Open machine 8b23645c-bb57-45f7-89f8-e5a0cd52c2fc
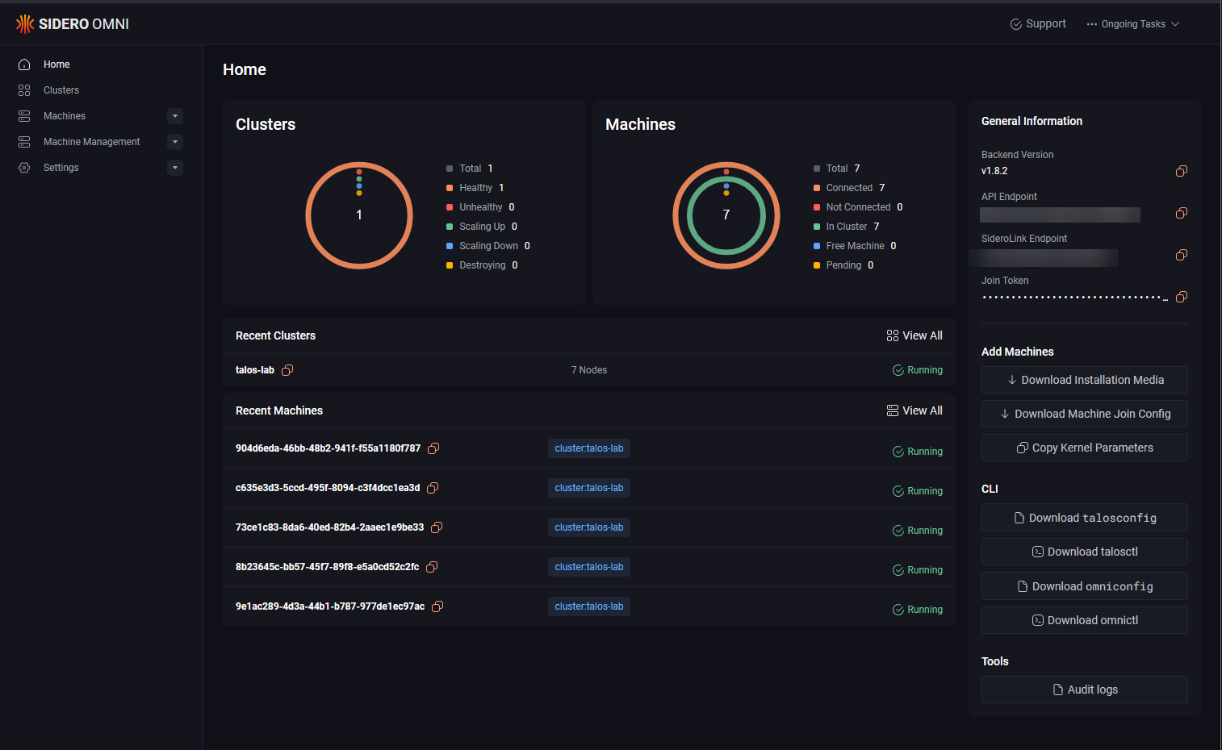 coord(327,567)
